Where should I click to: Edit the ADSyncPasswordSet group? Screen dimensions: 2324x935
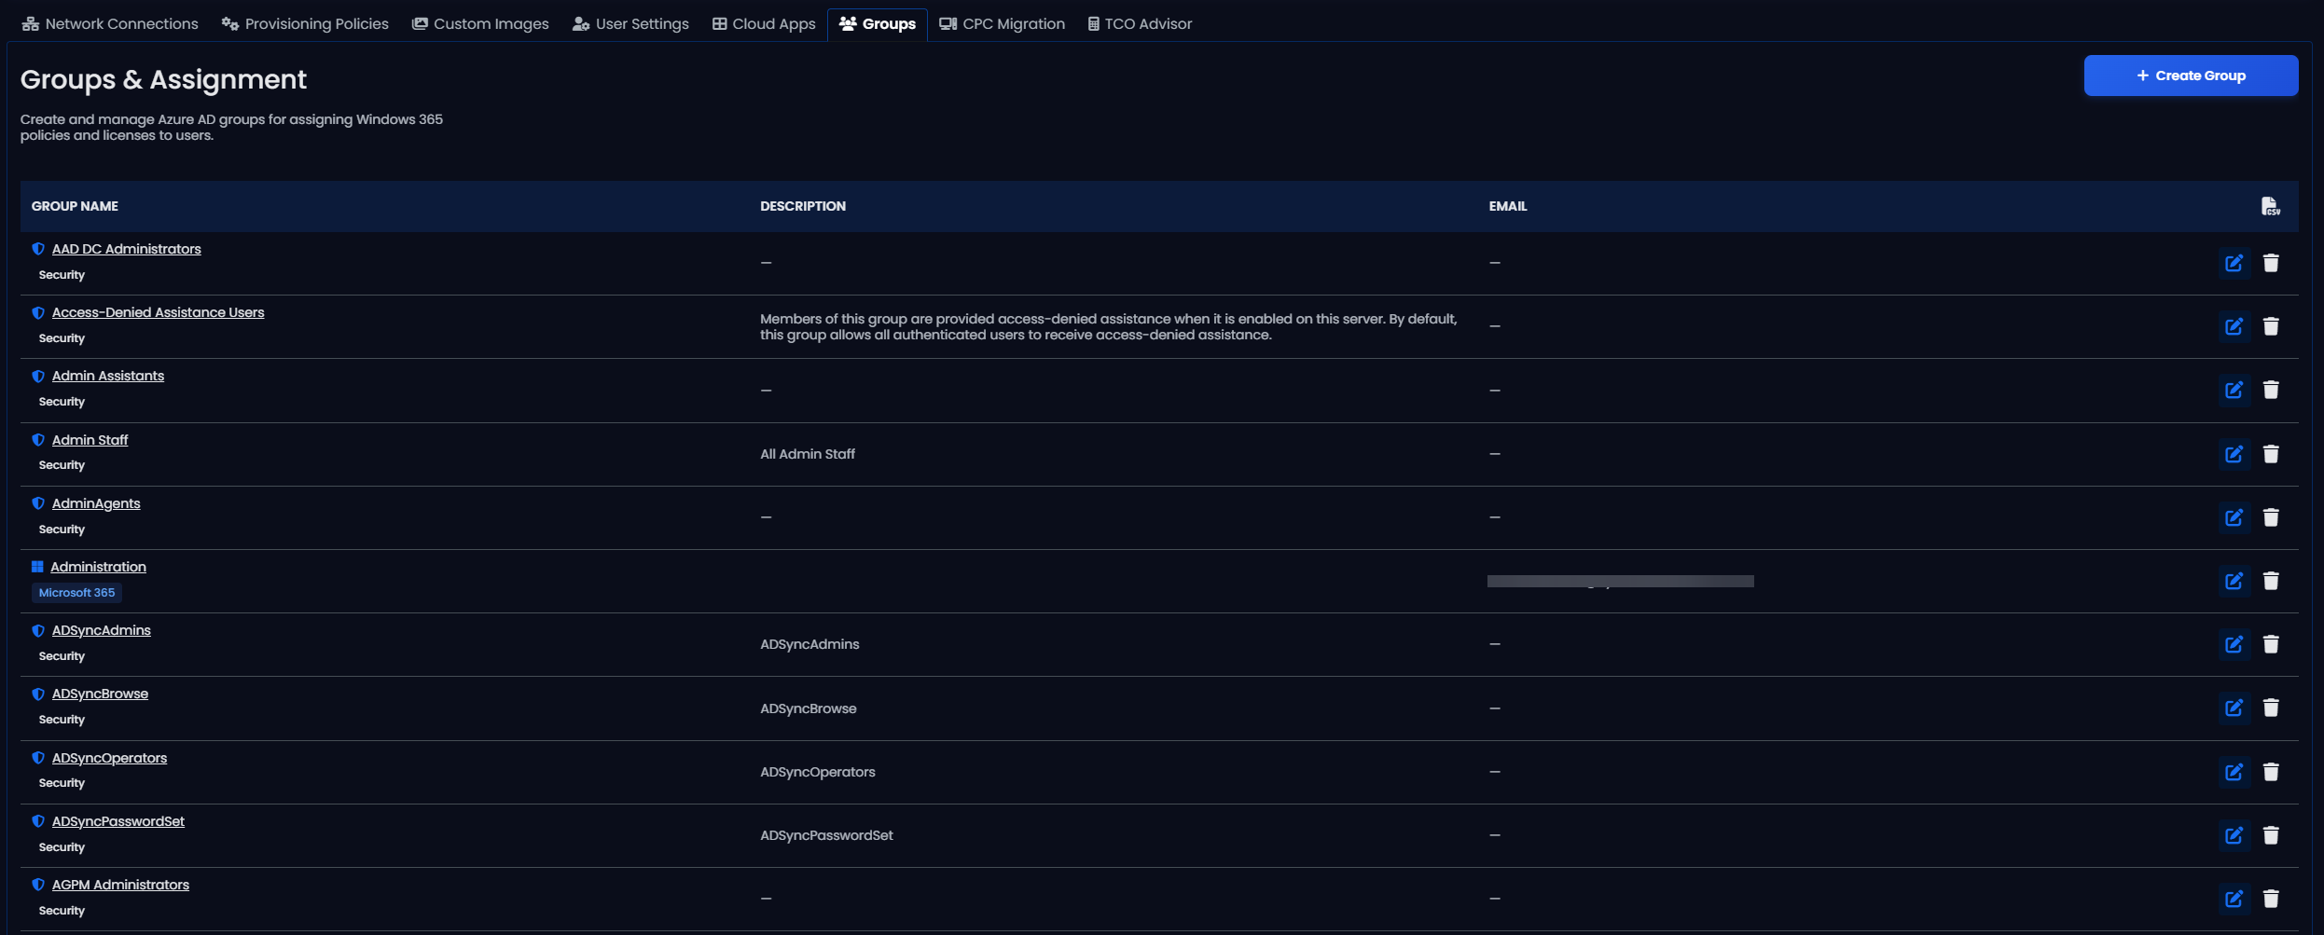pos(2234,835)
